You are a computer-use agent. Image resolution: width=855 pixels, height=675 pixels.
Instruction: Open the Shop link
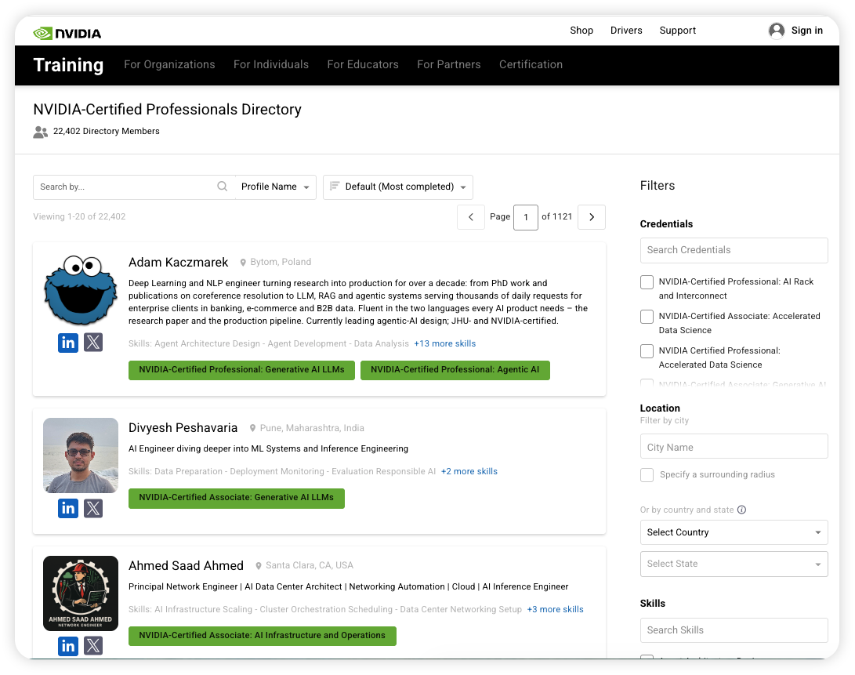[581, 31]
